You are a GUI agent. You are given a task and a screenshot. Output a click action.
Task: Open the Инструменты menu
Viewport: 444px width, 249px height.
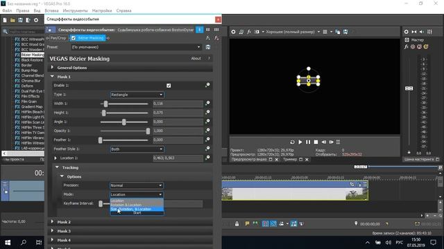[x=76, y=10]
